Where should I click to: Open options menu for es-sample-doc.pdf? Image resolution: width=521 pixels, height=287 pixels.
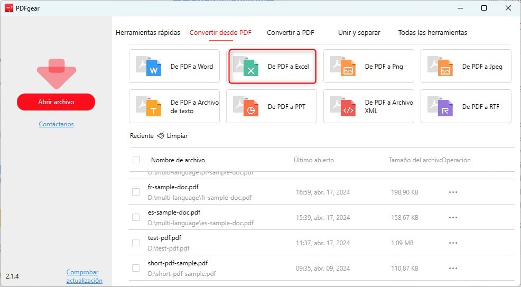(x=453, y=218)
